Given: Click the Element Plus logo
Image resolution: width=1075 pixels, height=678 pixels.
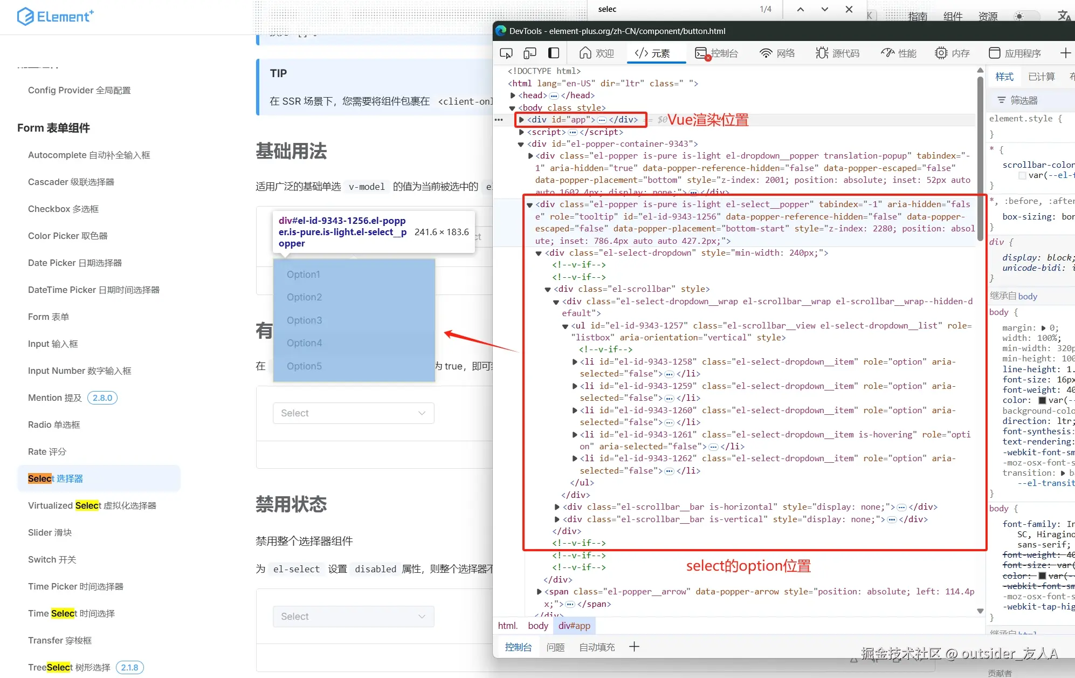Looking at the screenshot, I should point(55,16).
